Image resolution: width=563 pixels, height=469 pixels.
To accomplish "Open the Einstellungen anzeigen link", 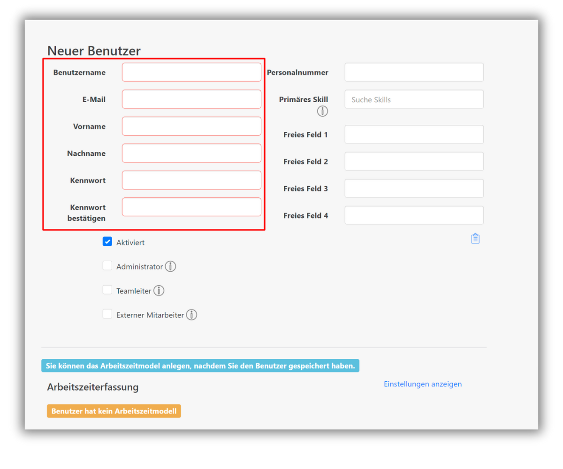I will [x=422, y=384].
